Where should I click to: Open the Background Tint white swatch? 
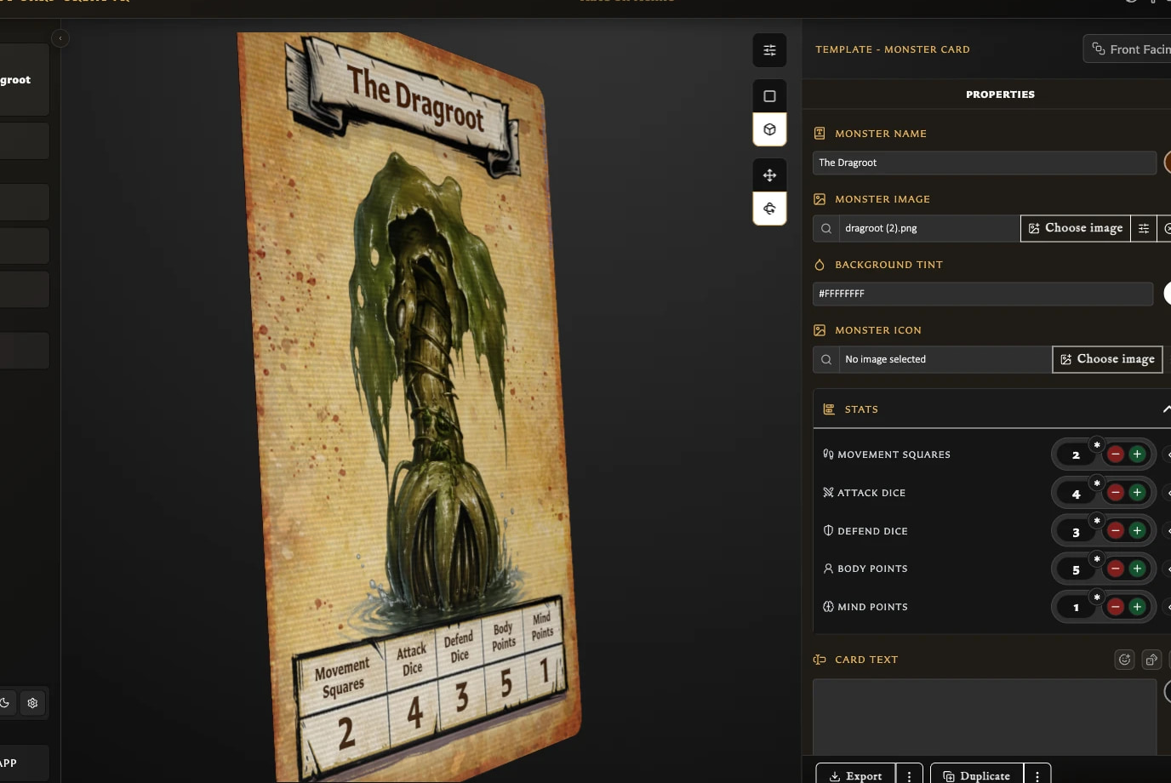click(1168, 294)
